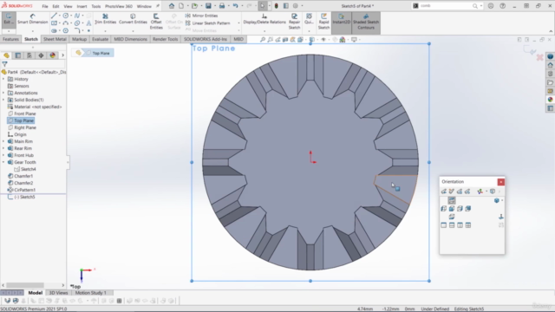This screenshot has width=555, height=312.
Task: Click the Smart Dimension tool
Action: click(33, 19)
